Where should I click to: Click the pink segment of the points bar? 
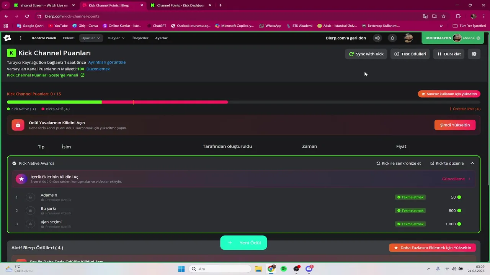tap(165, 102)
